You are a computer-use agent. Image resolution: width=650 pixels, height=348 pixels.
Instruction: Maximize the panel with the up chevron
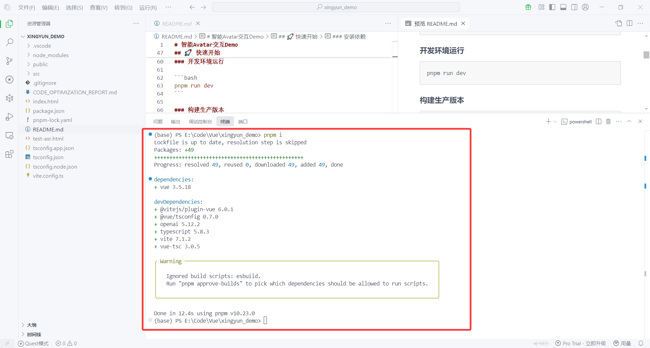(629, 122)
